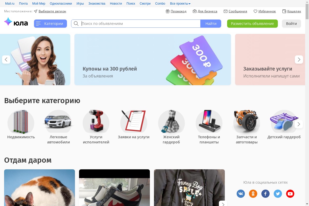The image size is (309, 206).
Task: Open the Для бизнеса link
Action: [208, 11]
